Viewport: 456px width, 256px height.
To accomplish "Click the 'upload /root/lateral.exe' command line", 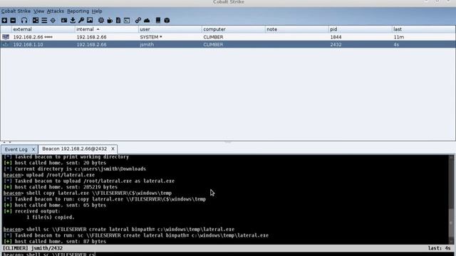I will [x=49, y=175].
